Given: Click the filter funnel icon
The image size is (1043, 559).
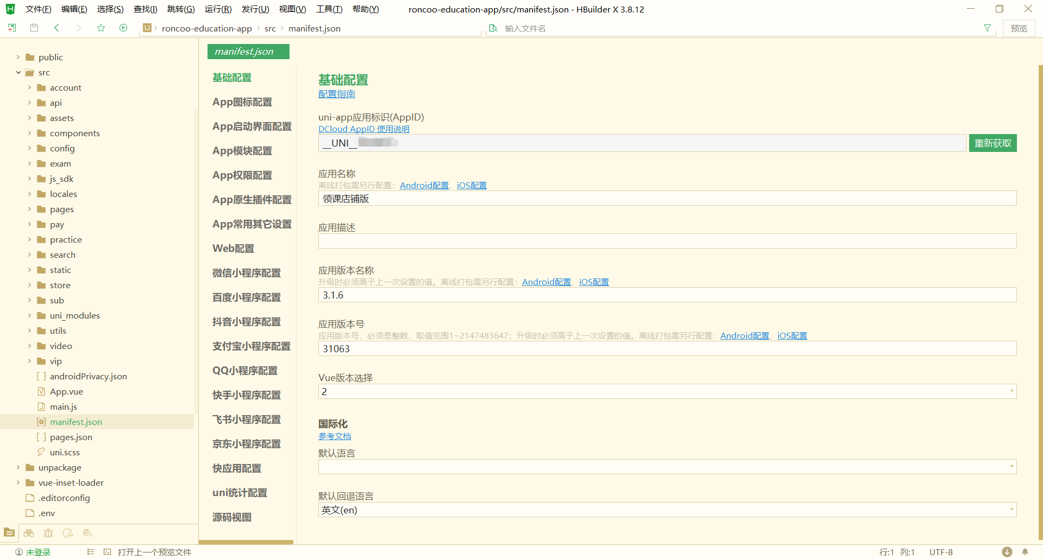Looking at the screenshot, I should pyautogui.click(x=987, y=28).
